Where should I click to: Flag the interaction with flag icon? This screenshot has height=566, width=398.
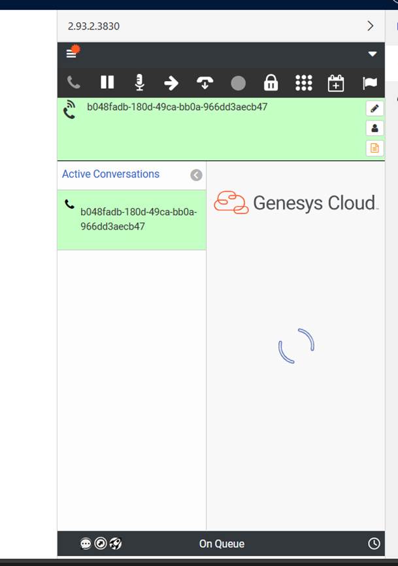(370, 83)
